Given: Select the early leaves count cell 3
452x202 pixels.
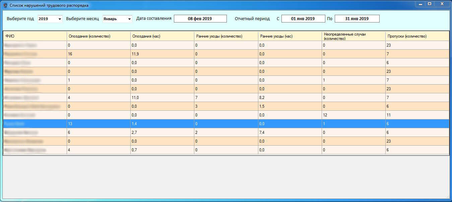Looking at the screenshot, I should pyautogui.click(x=226, y=106).
